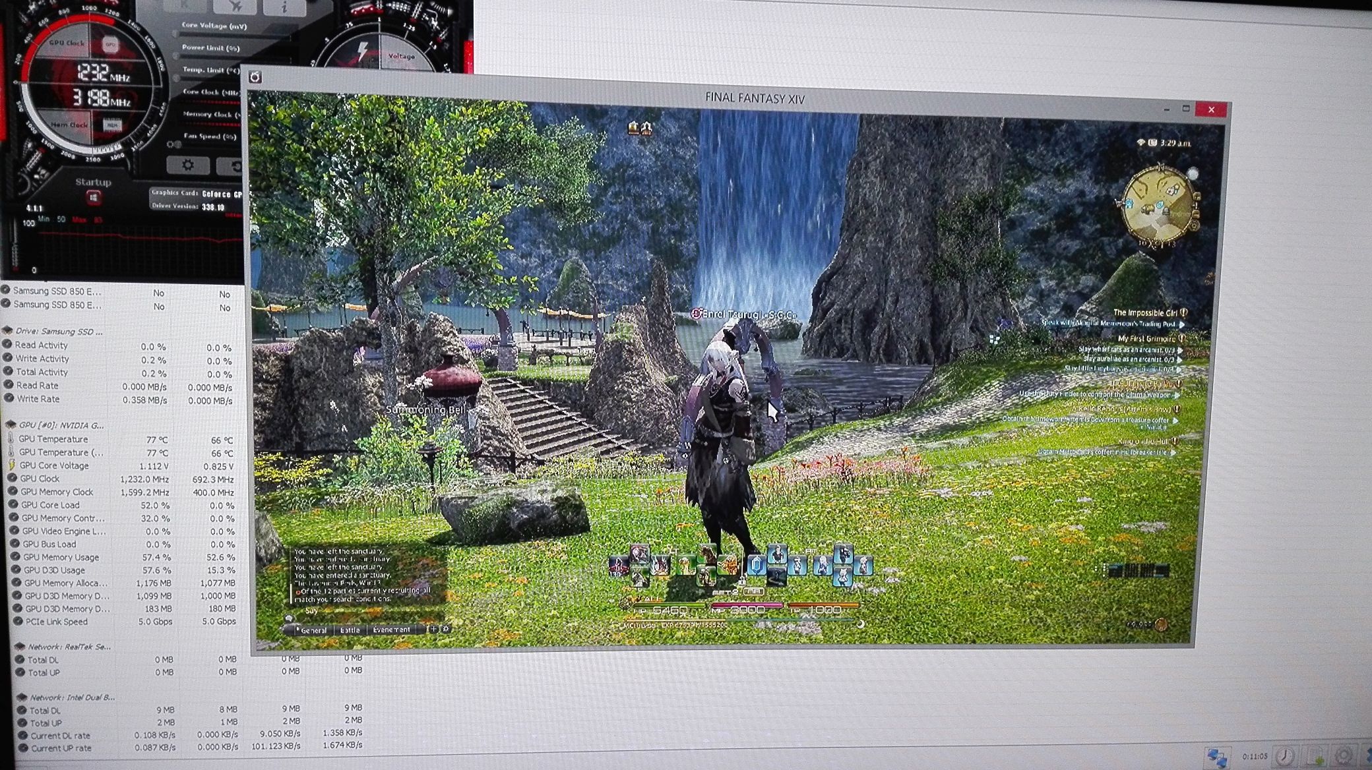Click the in-game clock 3:29 a.m.
Viewport: 1372px width, 770px height.
(x=1175, y=143)
